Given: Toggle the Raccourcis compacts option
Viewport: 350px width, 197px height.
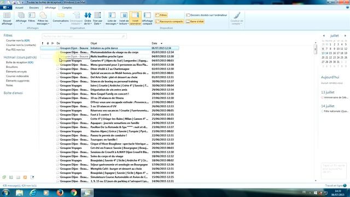Looking at the screenshot, I should pos(170,21).
